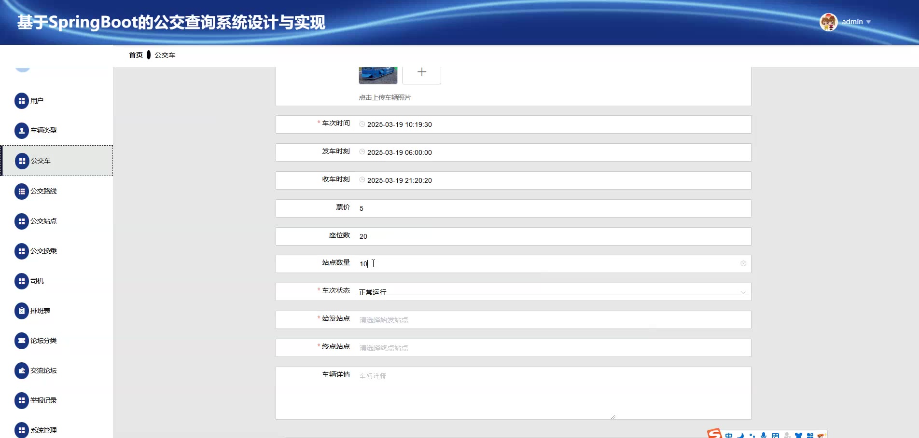Click the 发车时刻 date-time field
The height and width of the screenshot is (438, 919).
coord(513,152)
